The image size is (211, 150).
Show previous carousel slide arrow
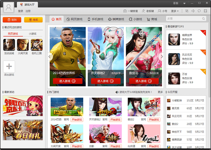pyautogui.click(x=49, y=57)
